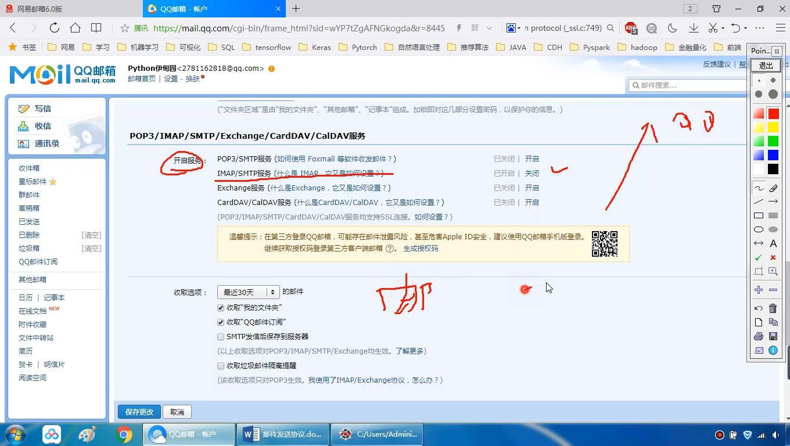Screen dimensions: 790x446
Task: Open the tensorflow bookmarks folder
Action: [267, 47]
